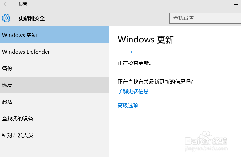
Task: Minimize the settings window
Action: (236, 4)
